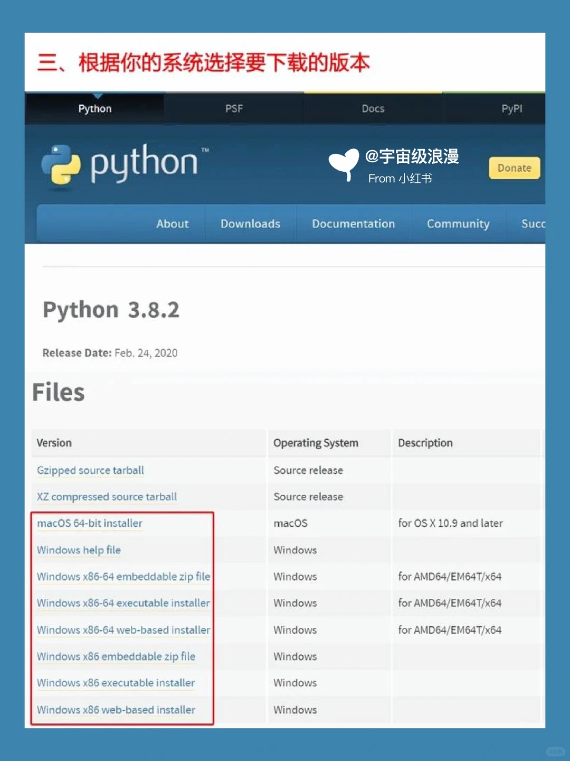Download the Windows x86 embeddable zip file
570x761 pixels.
pos(116,656)
